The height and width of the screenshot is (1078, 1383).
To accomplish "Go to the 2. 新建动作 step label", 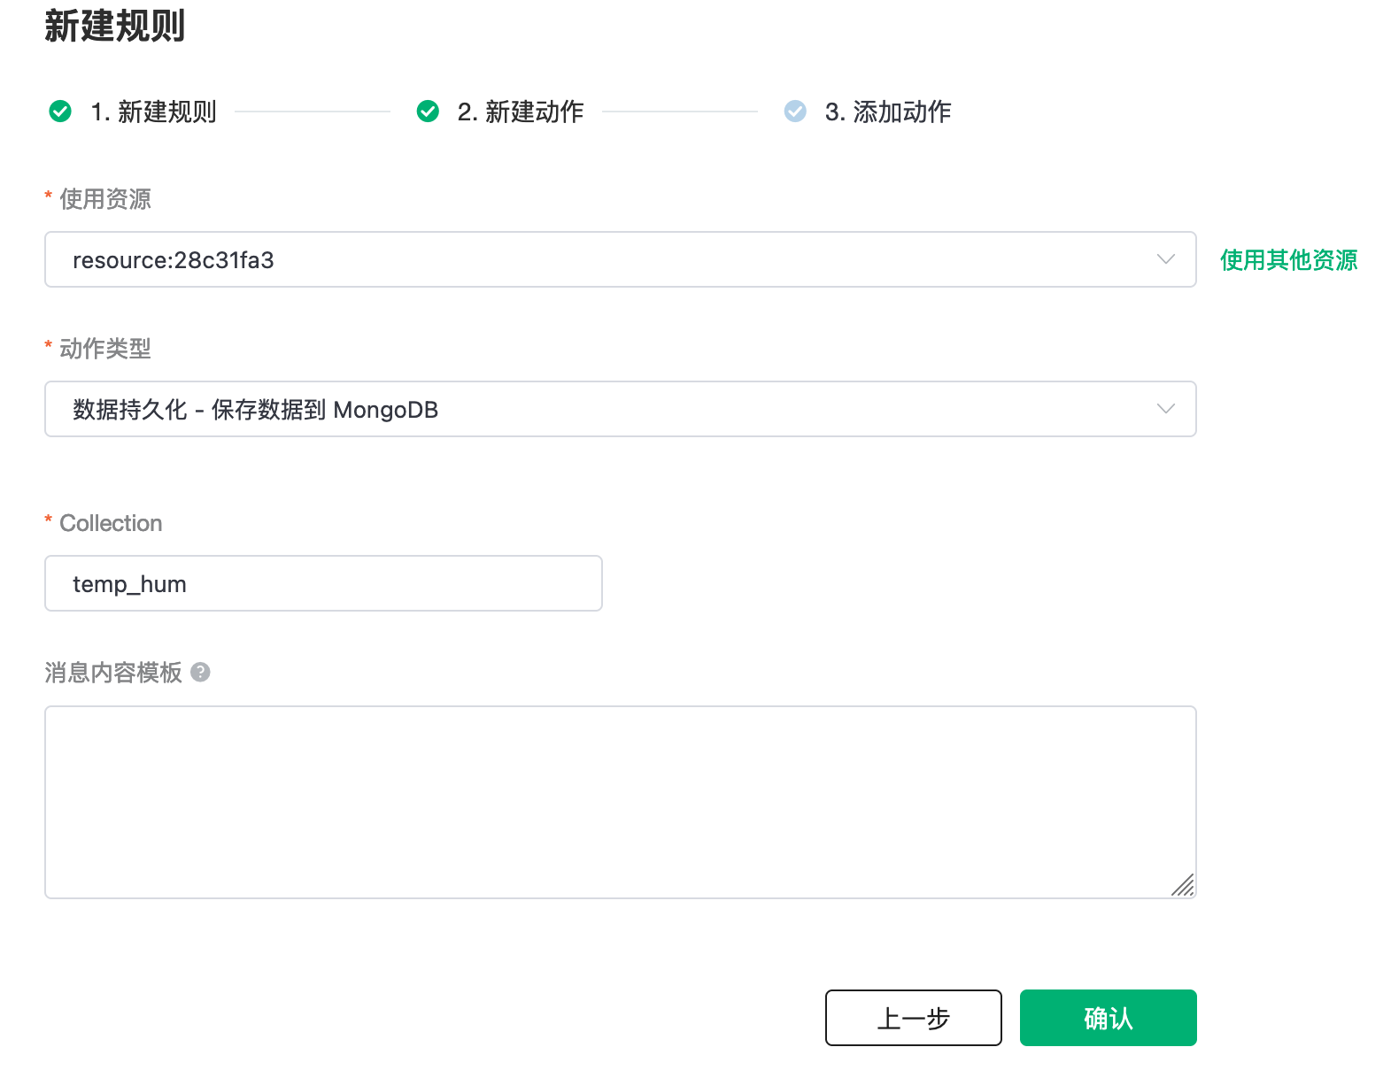I will (521, 112).
